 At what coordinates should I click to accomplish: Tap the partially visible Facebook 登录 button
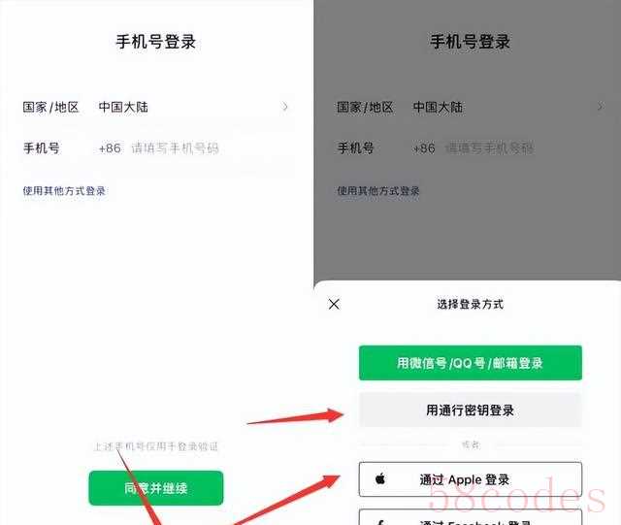(x=470, y=517)
